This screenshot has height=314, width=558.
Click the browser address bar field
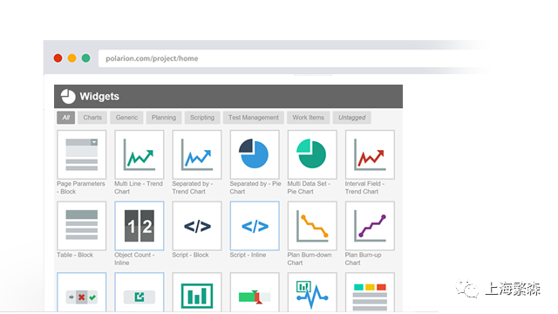pyautogui.click(x=292, y=58)
